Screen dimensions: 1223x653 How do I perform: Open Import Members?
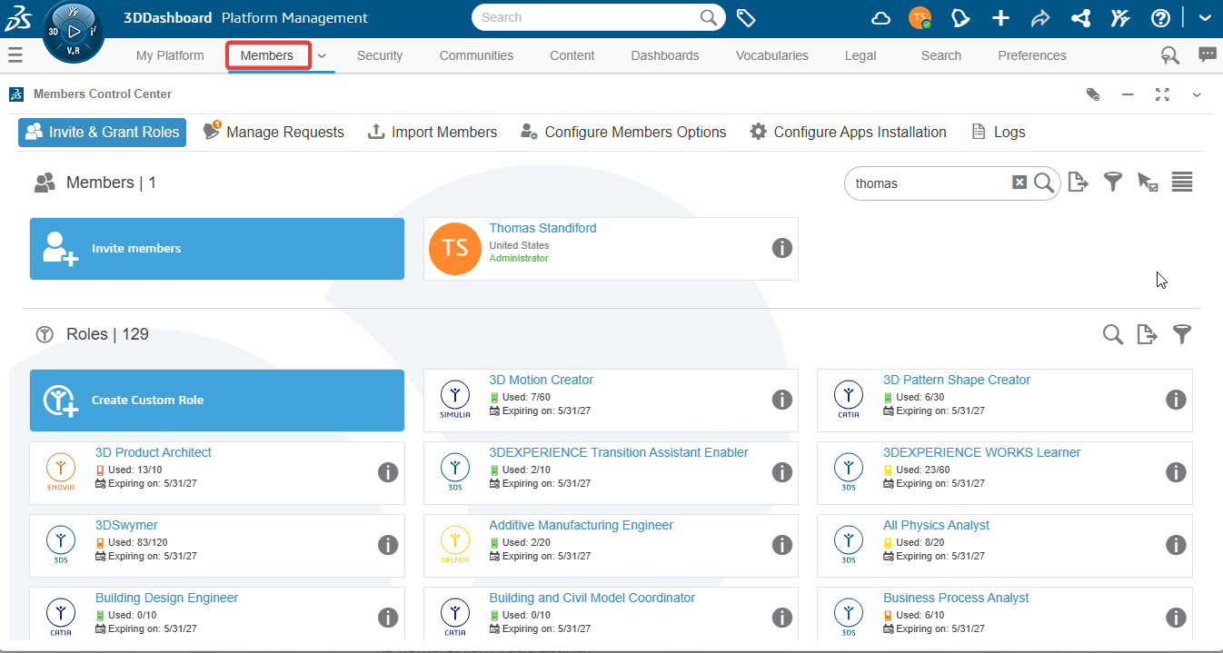pos(433,132)
